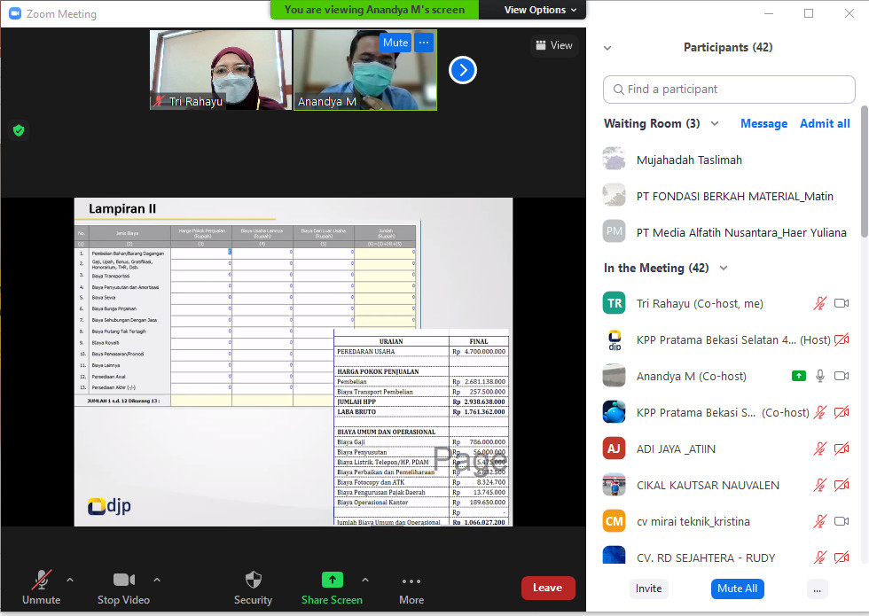869x616 pixels.
Task: Change the layout using View button
Action: coord(553,45)
